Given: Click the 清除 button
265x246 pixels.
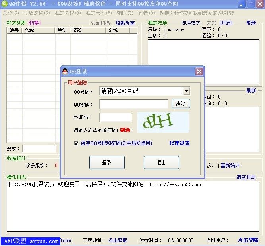Looking at the screenshot, I should coord(181,103).
